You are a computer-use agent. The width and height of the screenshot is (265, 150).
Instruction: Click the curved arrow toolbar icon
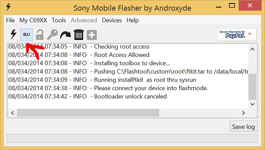pyautogui.click(x=65, y=35)
